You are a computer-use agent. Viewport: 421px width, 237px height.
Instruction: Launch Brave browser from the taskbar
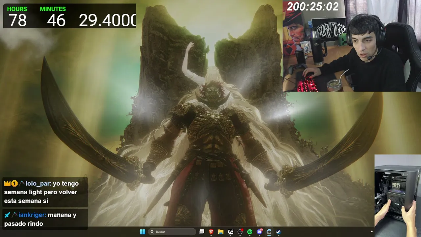click(x=211, y=232)
